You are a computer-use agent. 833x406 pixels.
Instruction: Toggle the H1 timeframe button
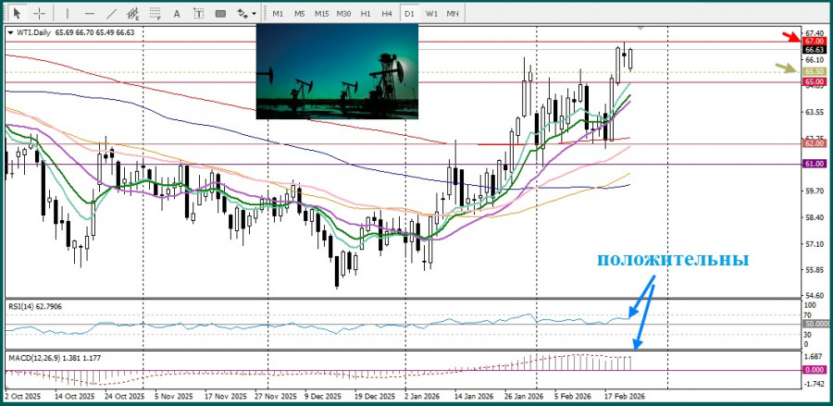point(366,13)
